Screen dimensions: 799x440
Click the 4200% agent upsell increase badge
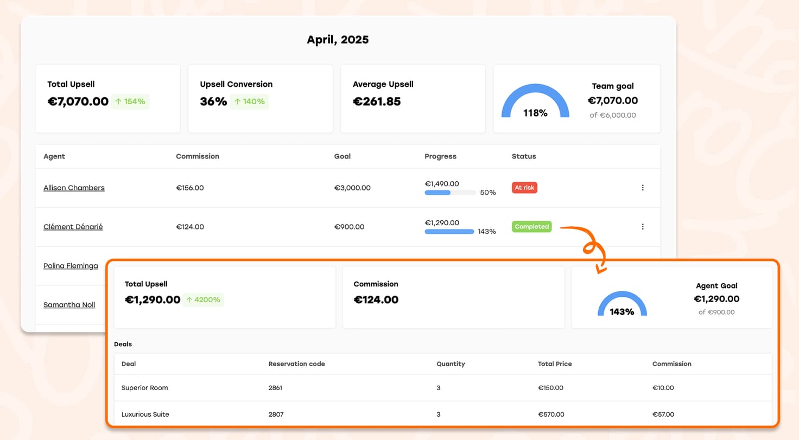pyautogui.click(x=203, y=299)
